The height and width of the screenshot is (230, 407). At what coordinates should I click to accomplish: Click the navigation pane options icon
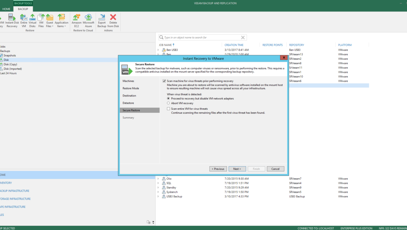(149, 222)
